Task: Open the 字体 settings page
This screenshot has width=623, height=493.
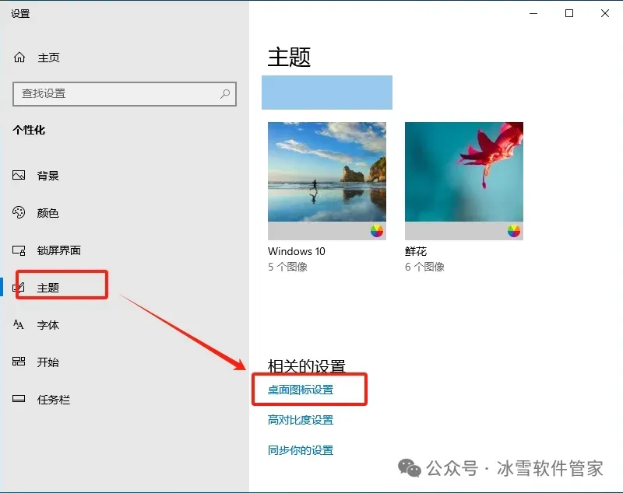Action: pos(48,325)
